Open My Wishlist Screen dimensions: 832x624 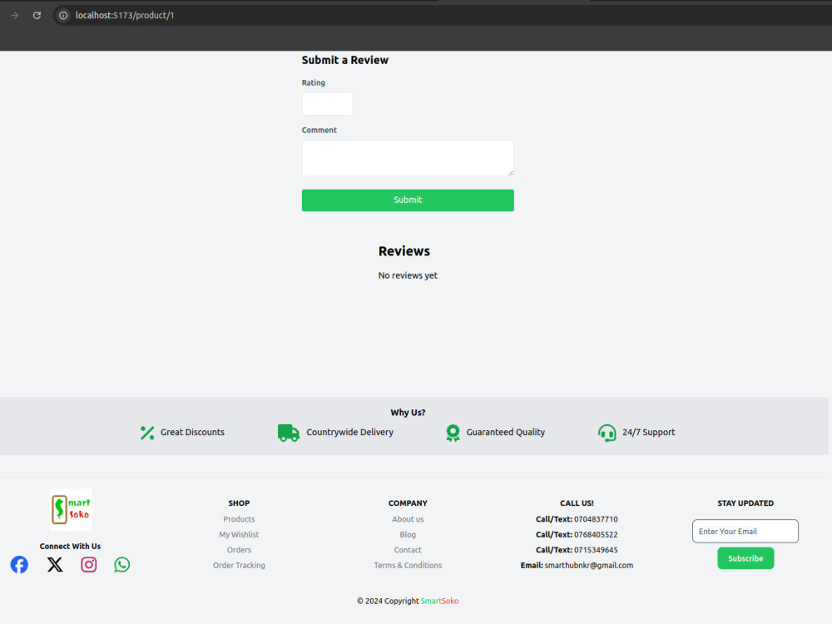click(x=239, y=534)
